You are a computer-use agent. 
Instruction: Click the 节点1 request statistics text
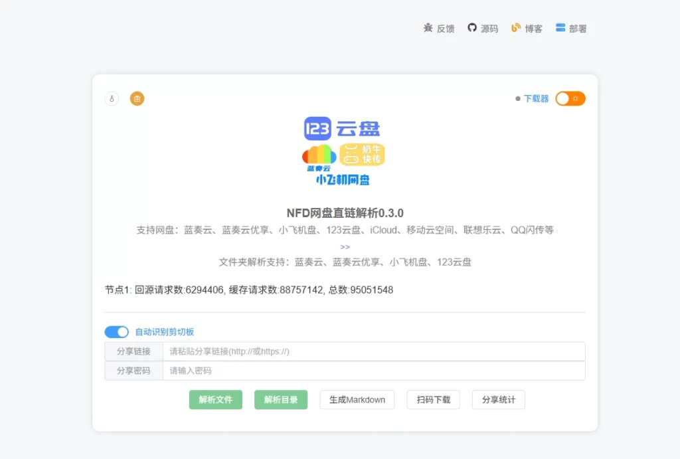(249, 290)
